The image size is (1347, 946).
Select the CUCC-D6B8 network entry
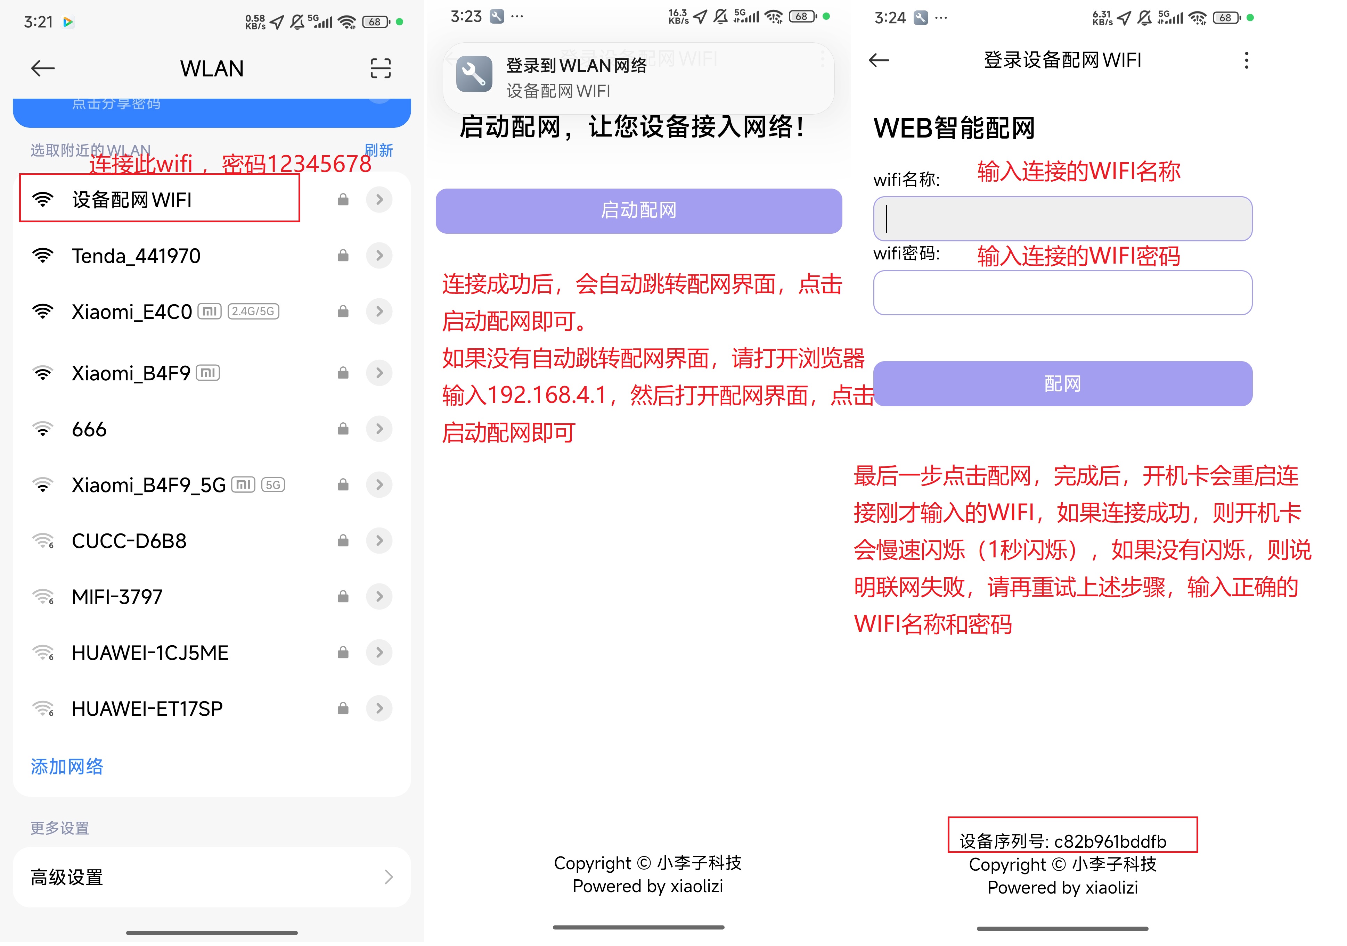coord(129,540)
